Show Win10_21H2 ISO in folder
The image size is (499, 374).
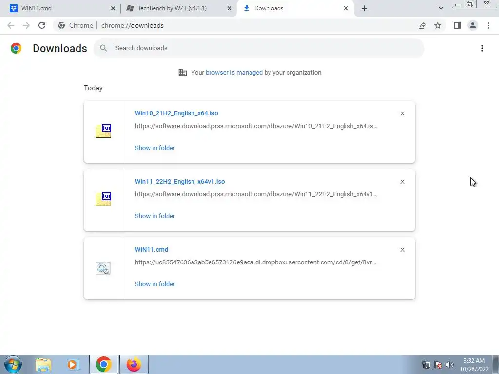pyautogui.click(x=155, y=148)
